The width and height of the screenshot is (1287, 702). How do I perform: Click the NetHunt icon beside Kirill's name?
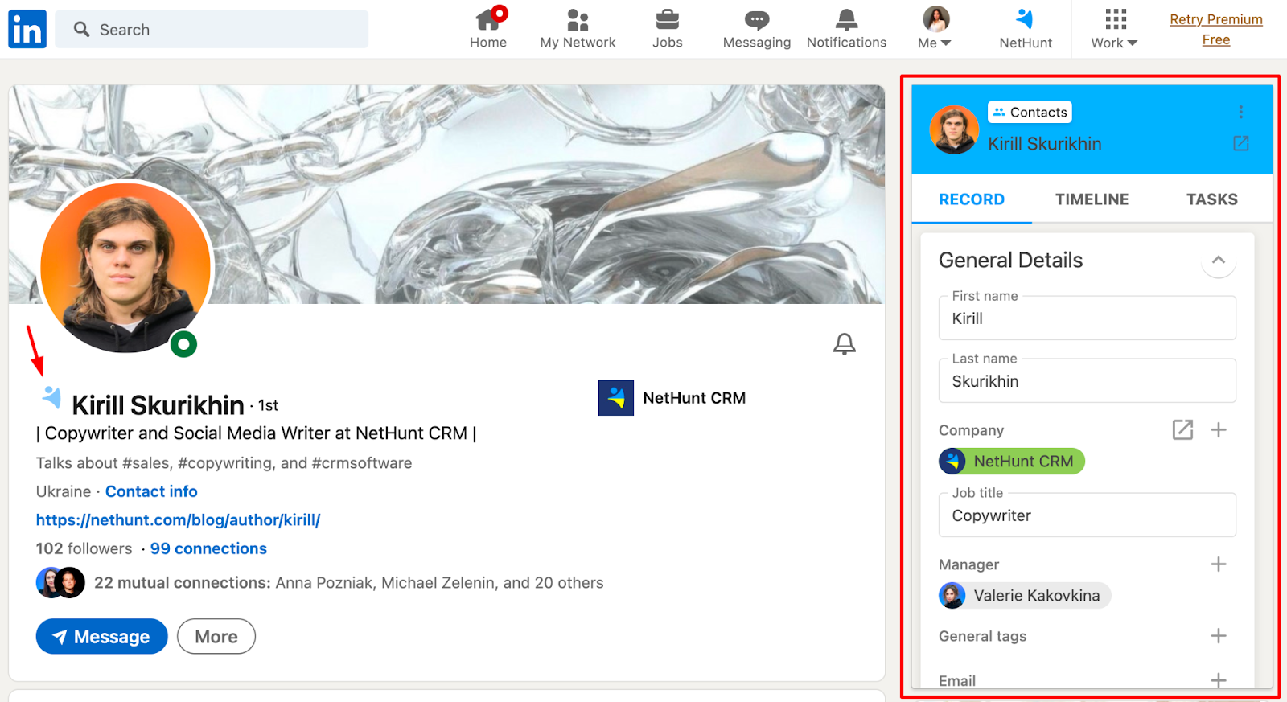(x=51, y=396)
